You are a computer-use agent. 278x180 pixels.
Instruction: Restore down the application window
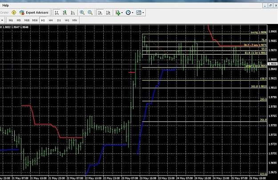click(x=270, y=6)
